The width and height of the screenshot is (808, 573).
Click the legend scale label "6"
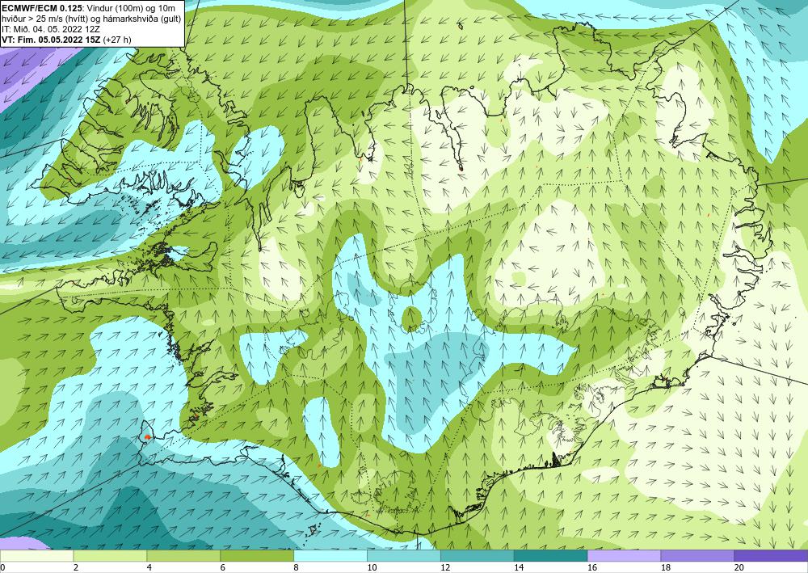223,567
